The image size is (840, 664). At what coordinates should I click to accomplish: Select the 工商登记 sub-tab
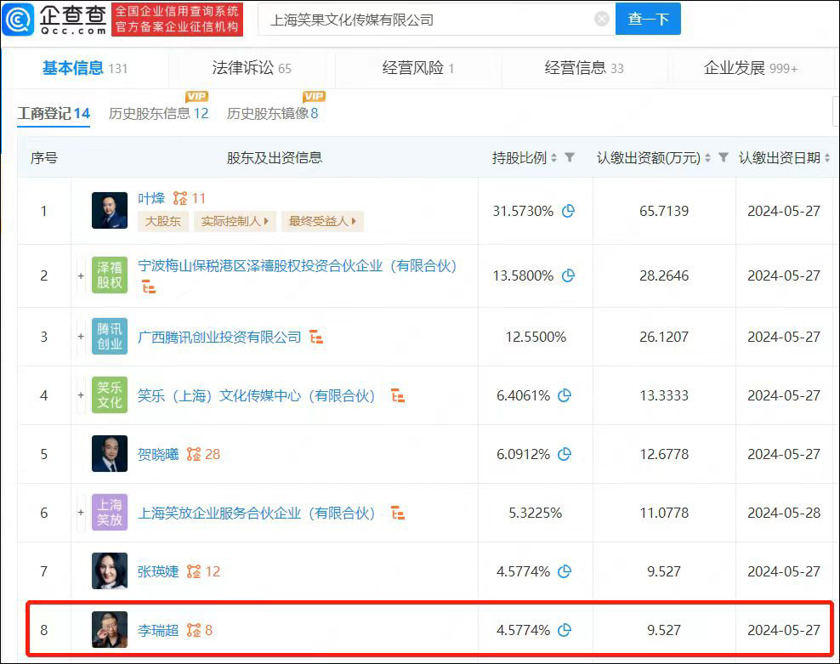tap(54, 113)
